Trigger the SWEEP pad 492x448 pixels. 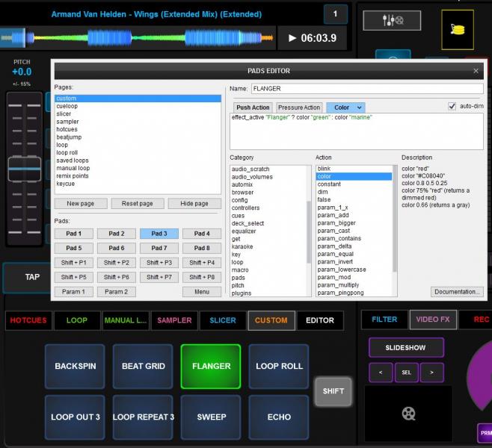211,417
